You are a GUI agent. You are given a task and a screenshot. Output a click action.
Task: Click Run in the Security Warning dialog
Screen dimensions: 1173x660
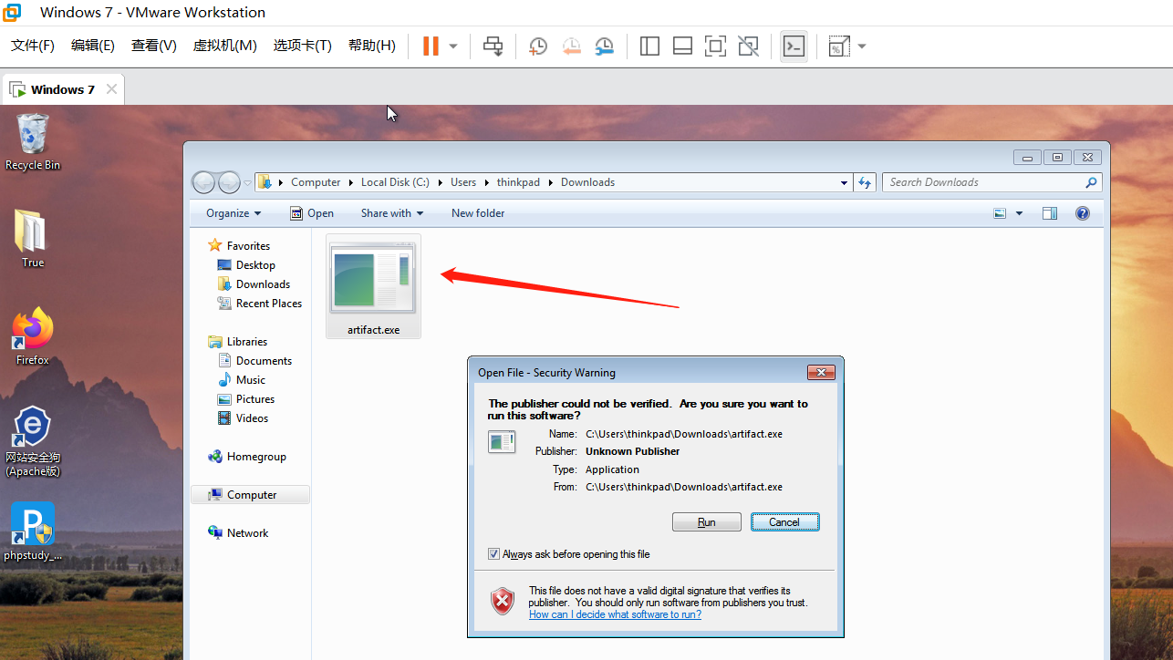point(707,522)
